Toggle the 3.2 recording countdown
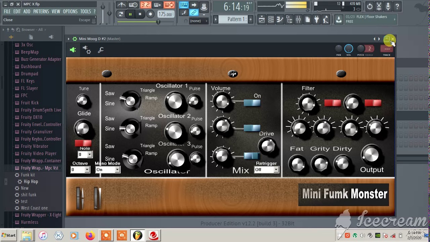 [145, 5]
